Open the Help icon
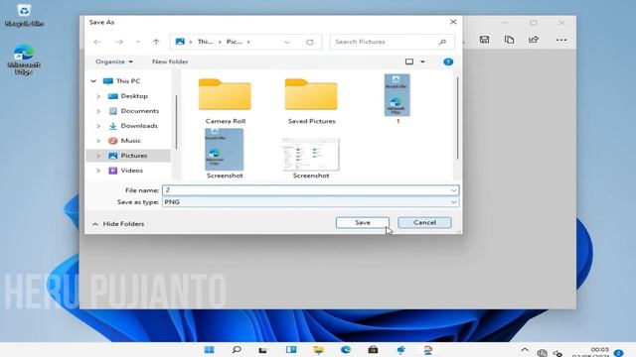 448,61
